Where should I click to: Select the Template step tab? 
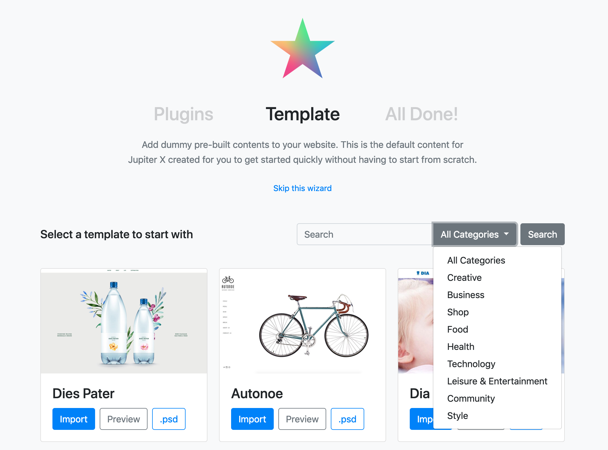click(302, 114)
